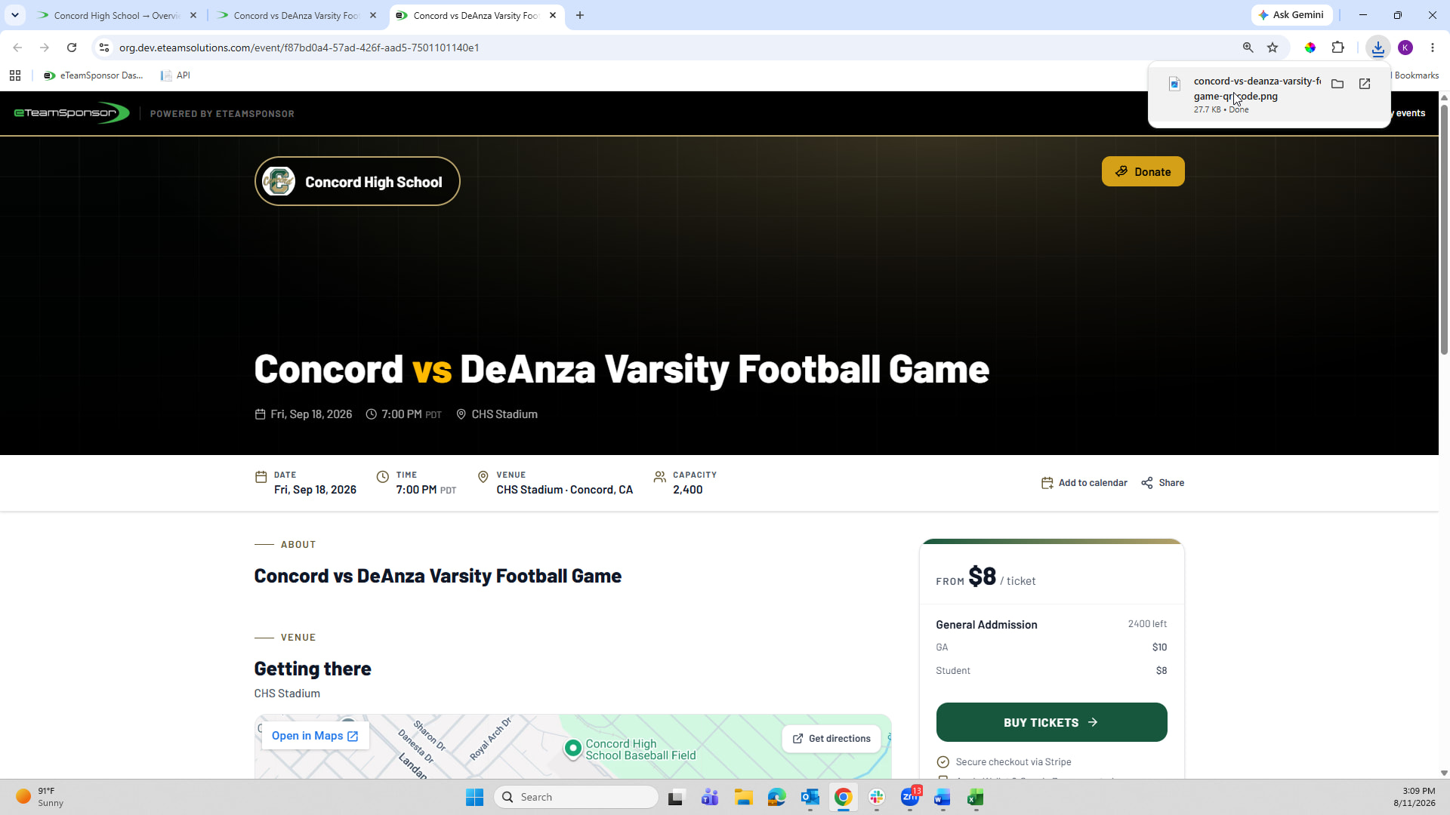Open the weather widget showing 91°F Sunny
The width and height of the screenshot is (1450, 815).
42,797
